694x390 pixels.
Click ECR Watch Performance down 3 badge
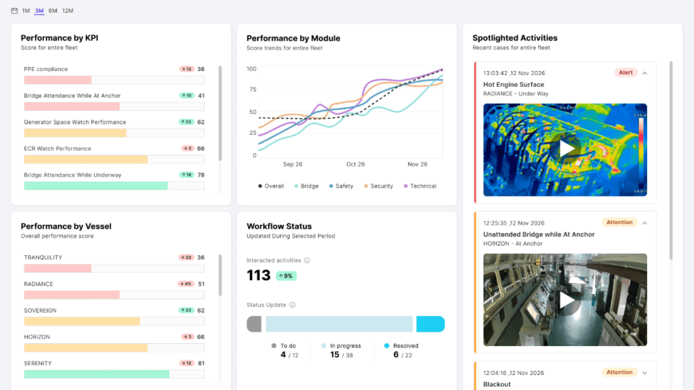pos(188,148)
